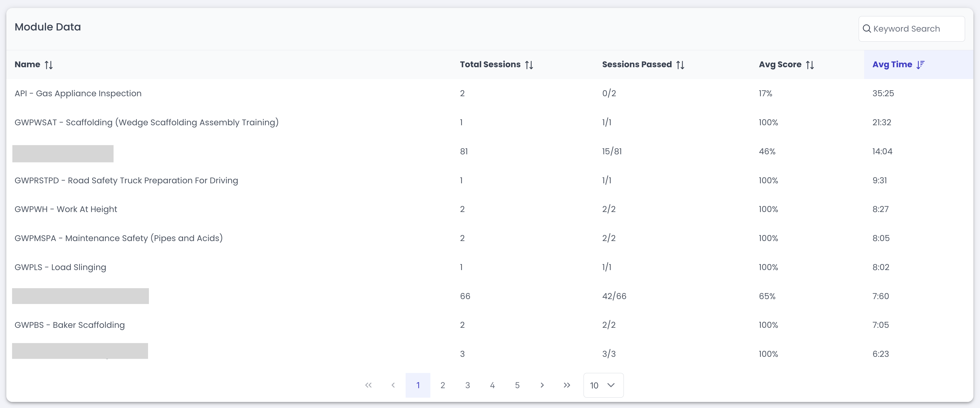Select GWPWH - Work At Height row
Image resolution: width=980 pixels, height=408 pixels.
point(66,209)
